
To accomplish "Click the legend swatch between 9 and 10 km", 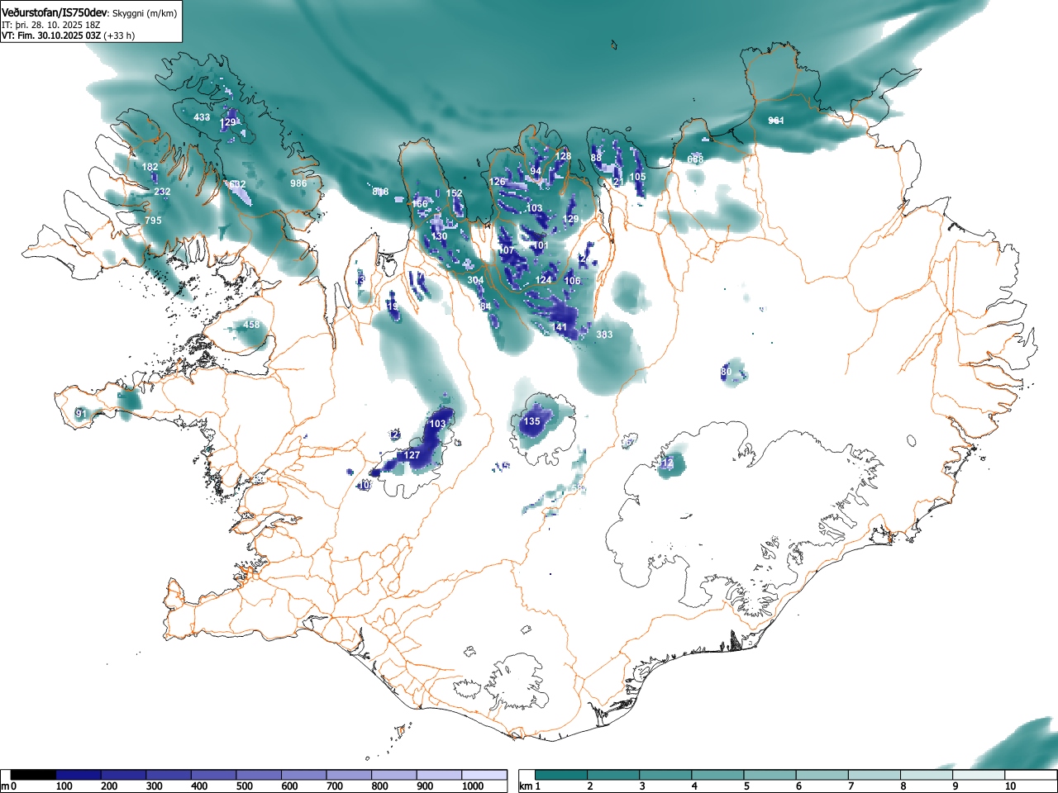I will point(980,775).
